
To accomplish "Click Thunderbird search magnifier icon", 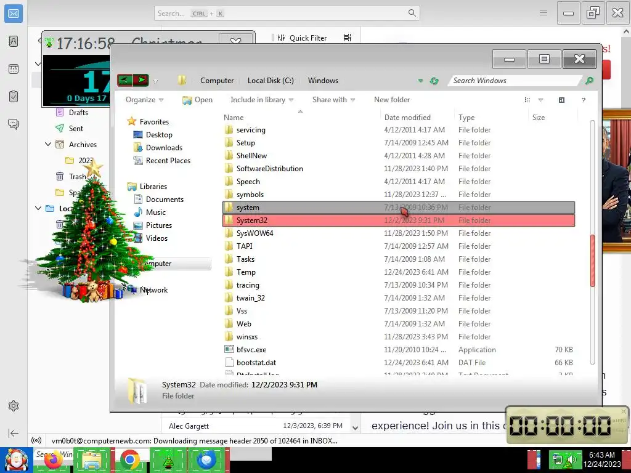I will (412, 13).
